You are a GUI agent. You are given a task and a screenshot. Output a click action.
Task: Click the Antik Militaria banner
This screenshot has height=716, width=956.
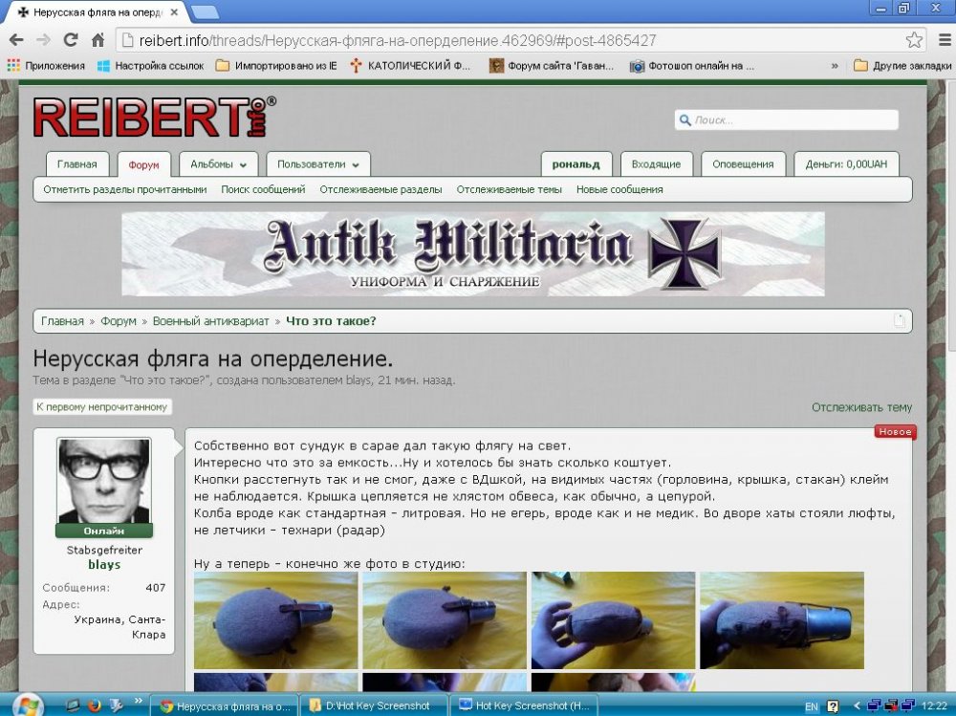[x=473, y=254]
